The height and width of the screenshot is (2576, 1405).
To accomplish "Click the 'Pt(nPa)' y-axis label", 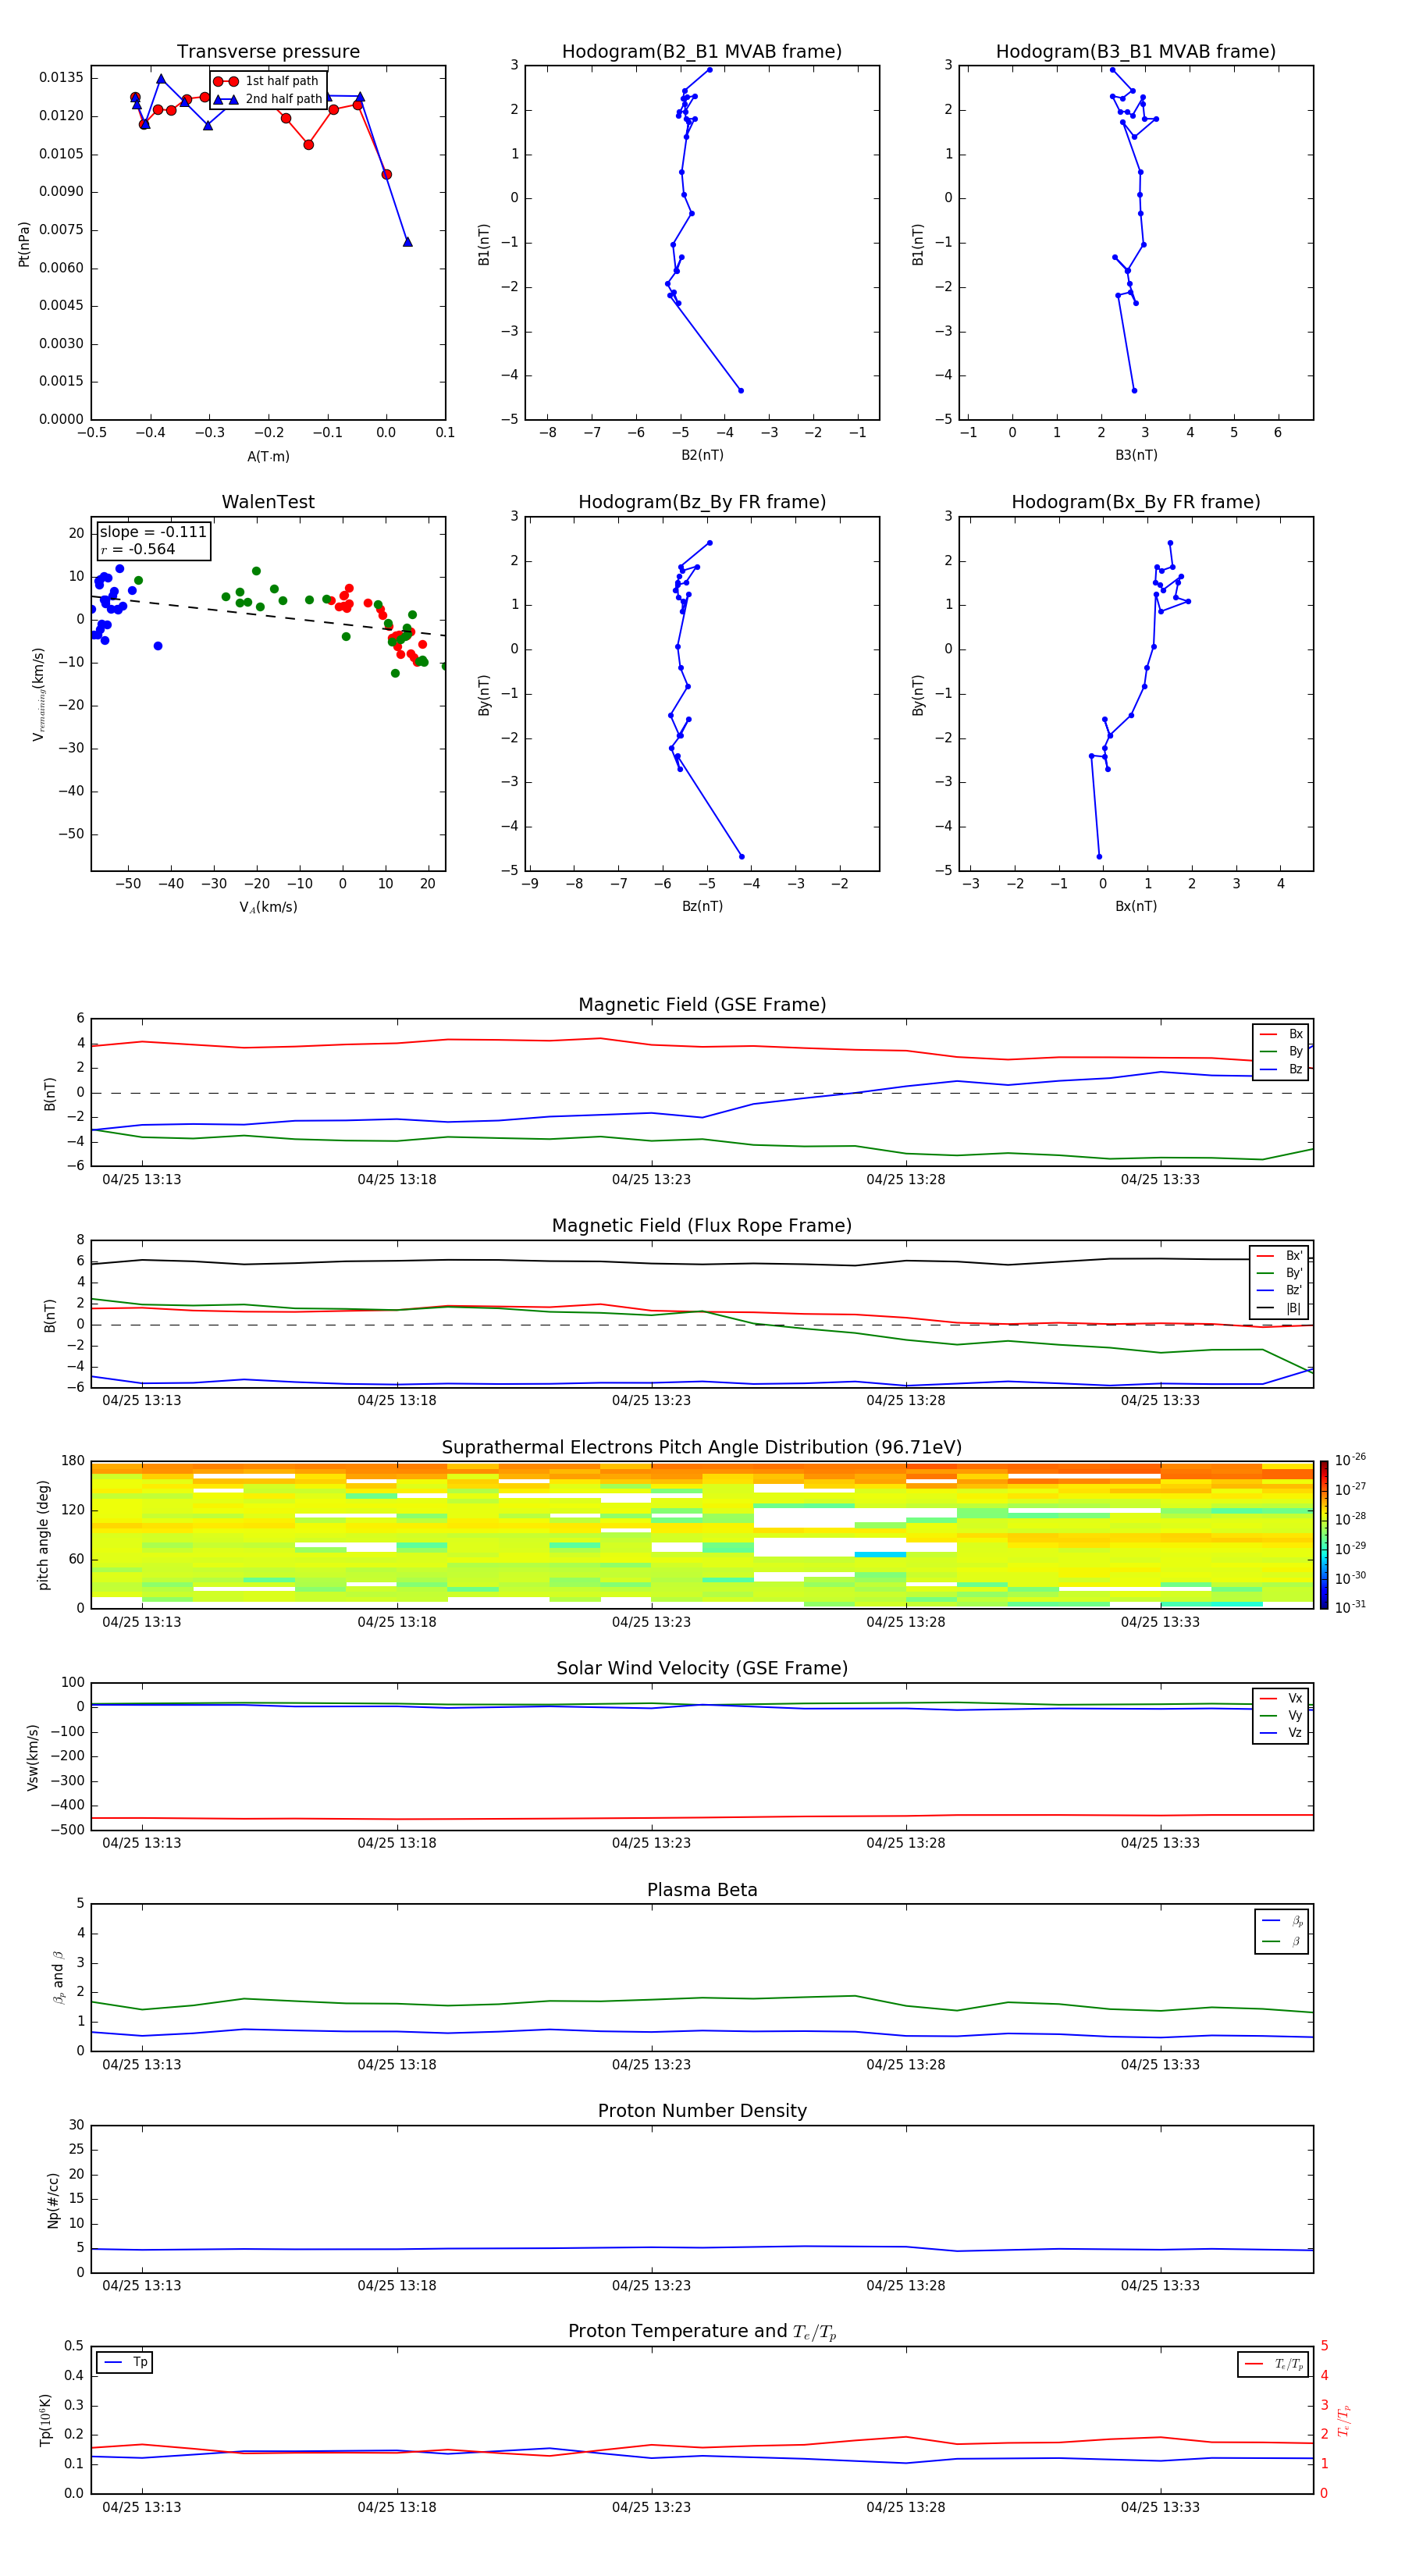I will pos(24,244).
